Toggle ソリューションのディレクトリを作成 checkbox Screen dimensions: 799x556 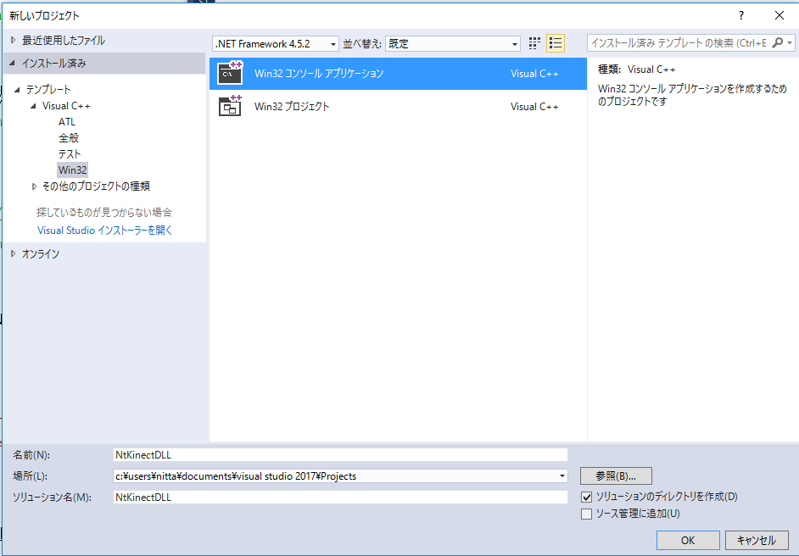[x=586, y=497]
